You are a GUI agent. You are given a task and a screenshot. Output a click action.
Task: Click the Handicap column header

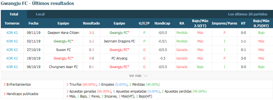point(162,23)
